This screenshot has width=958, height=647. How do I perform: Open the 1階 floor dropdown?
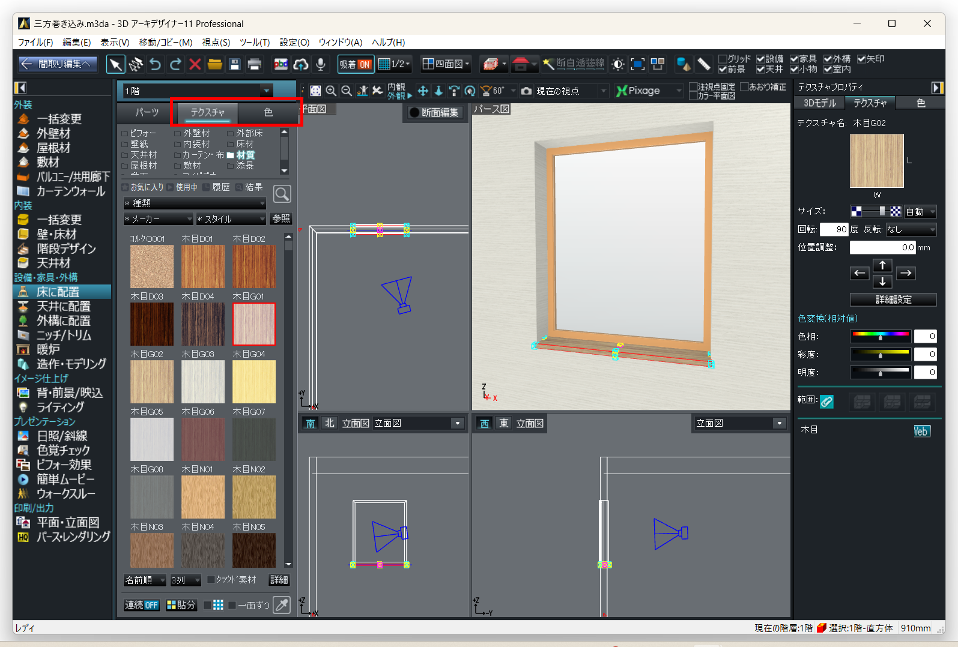[266, 91]
